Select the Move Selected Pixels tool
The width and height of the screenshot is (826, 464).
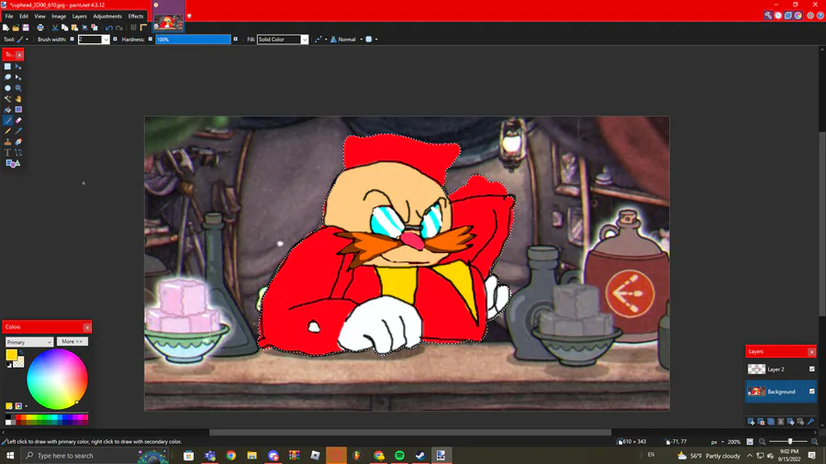click(18, 67)
